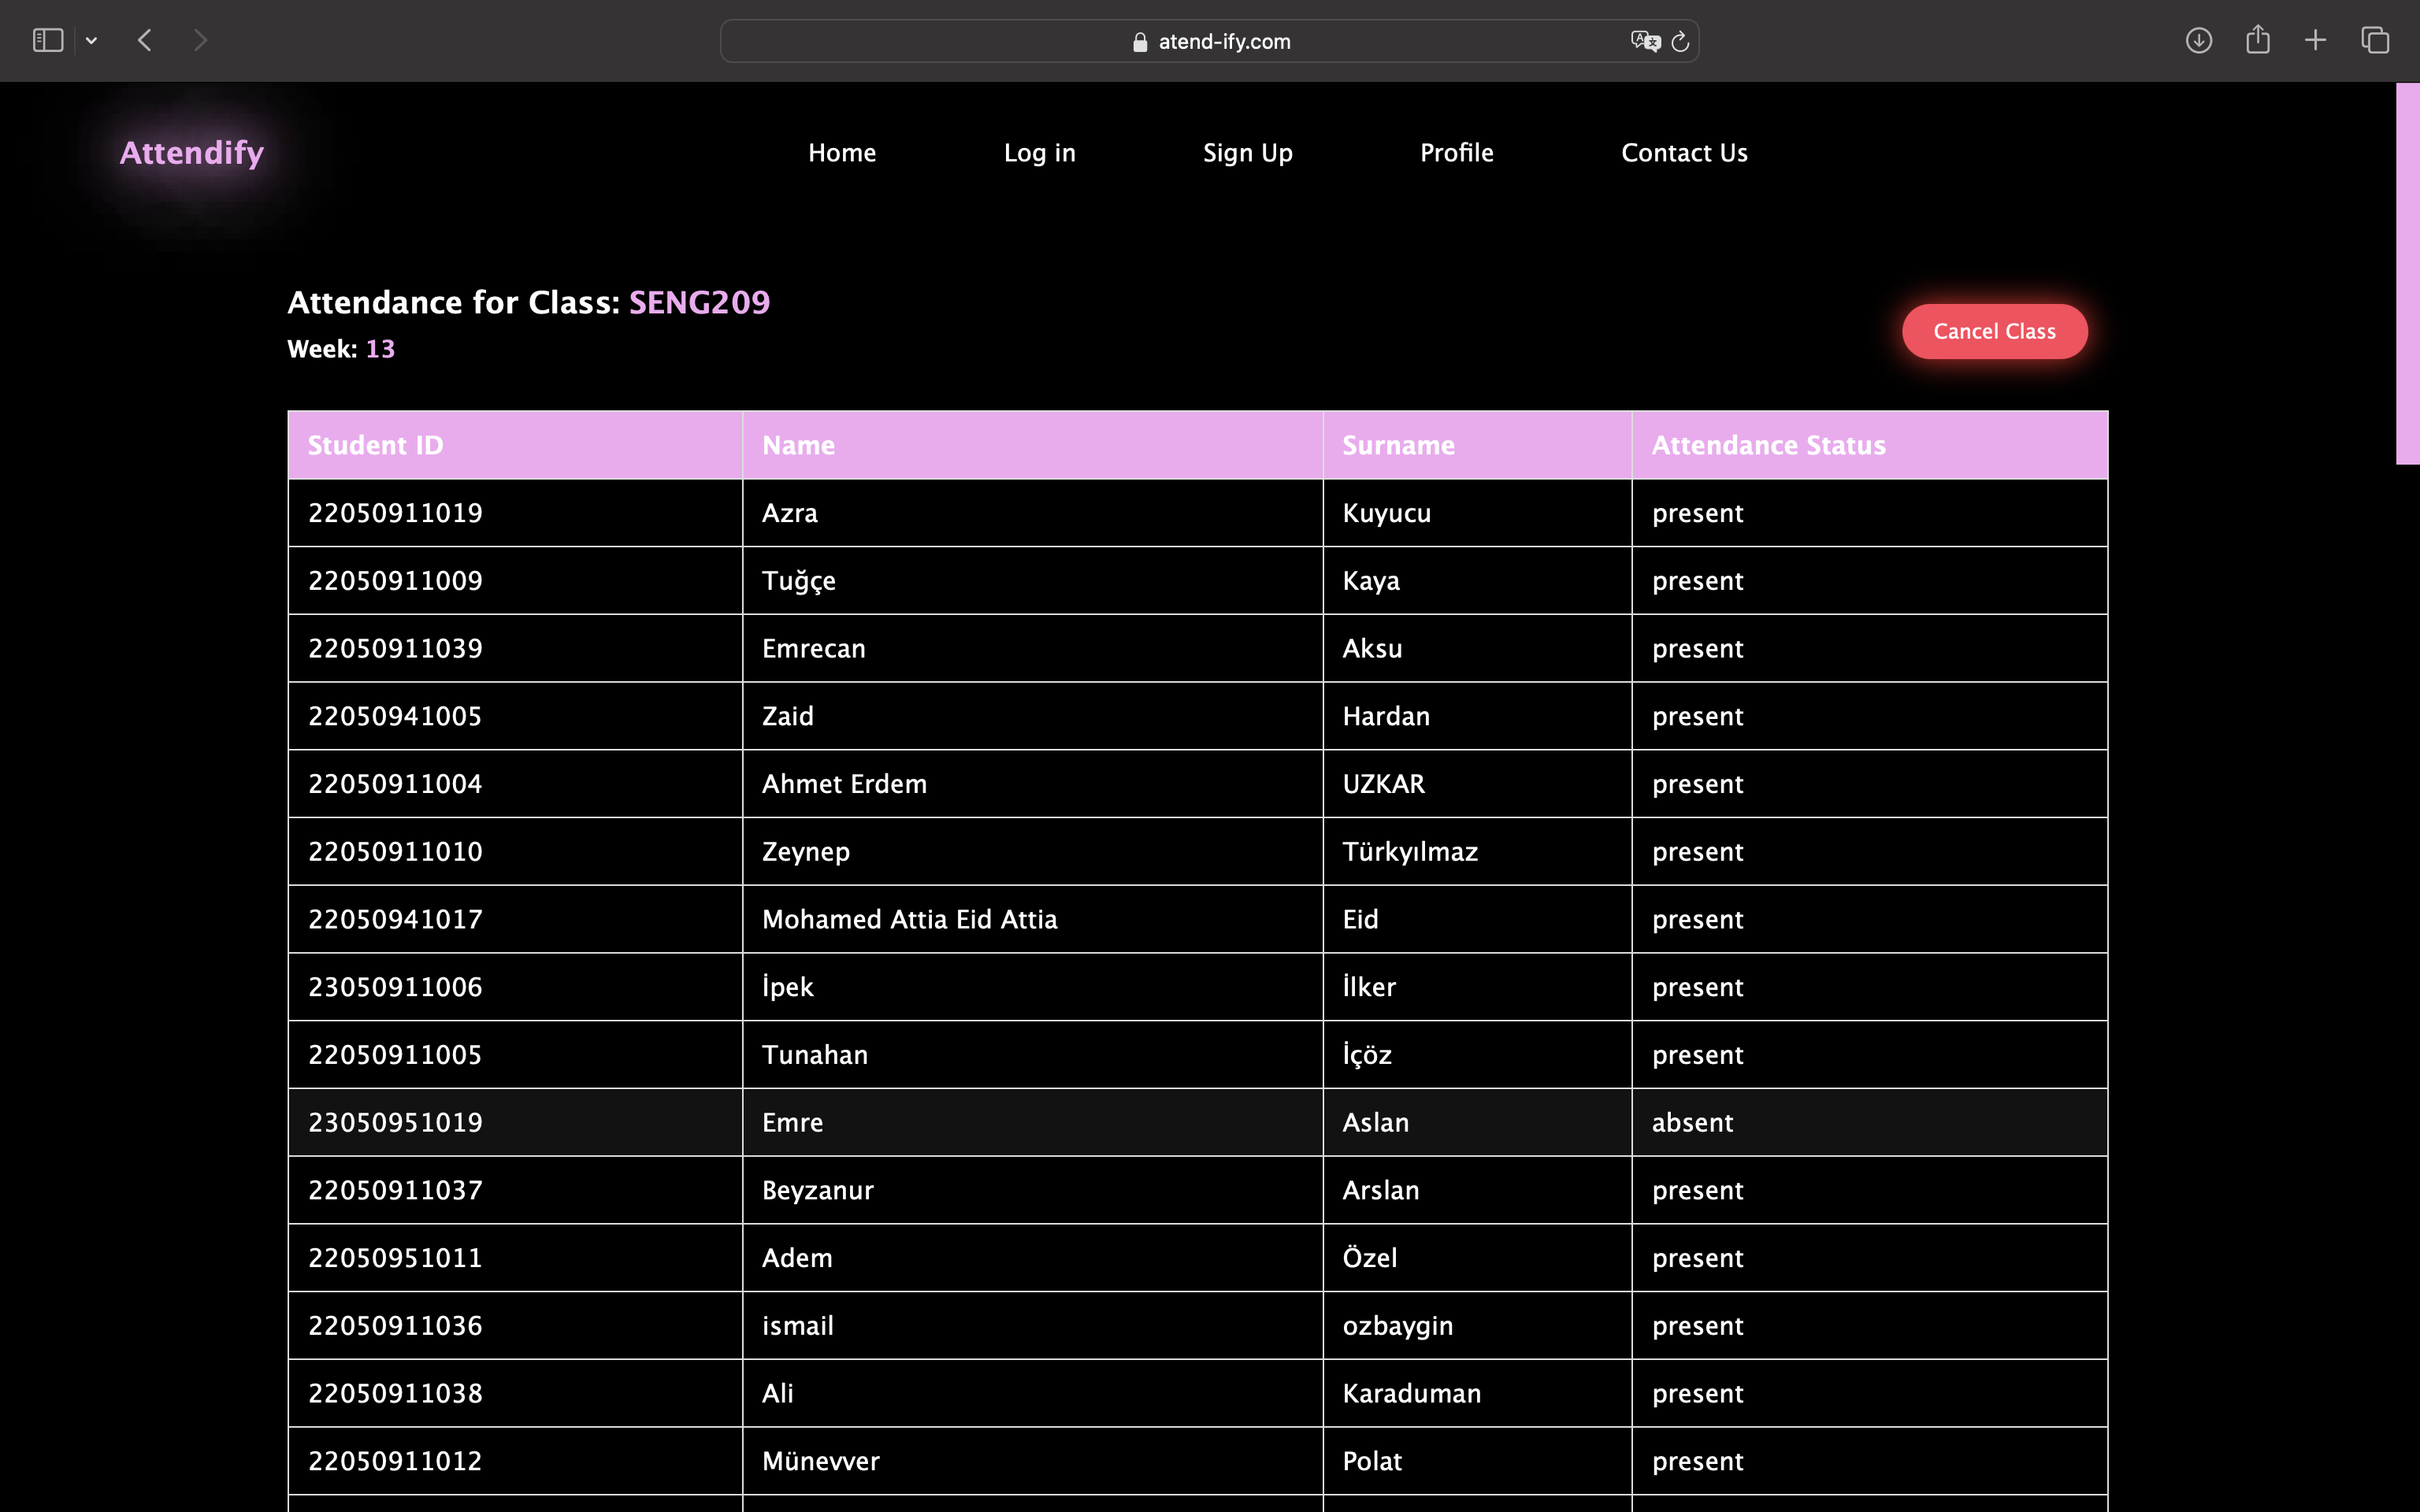Image resolution: width=2420 pixels, height=1512 pixels.
Task: Click the name Mohamed Attia Eid Attia
Action: [x=910, y=920]
